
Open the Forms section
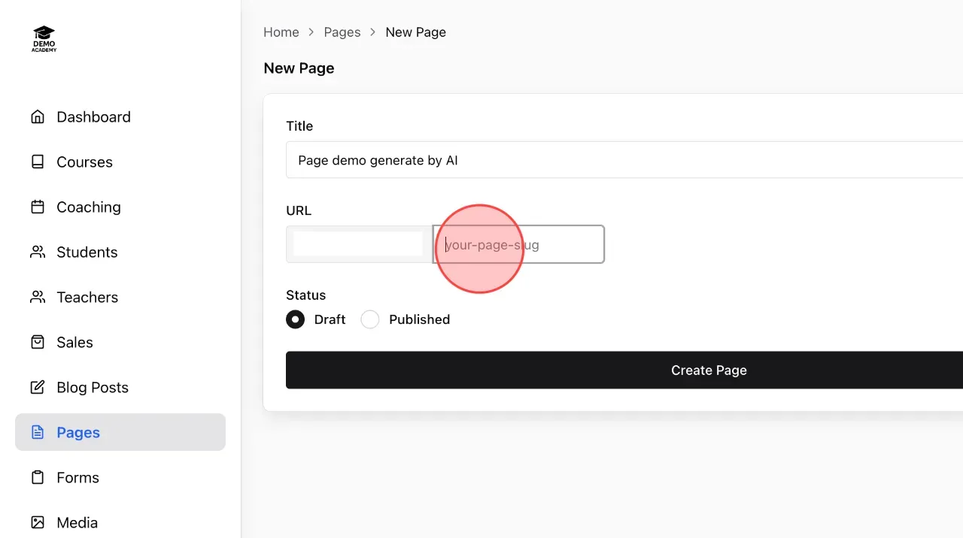120,477
